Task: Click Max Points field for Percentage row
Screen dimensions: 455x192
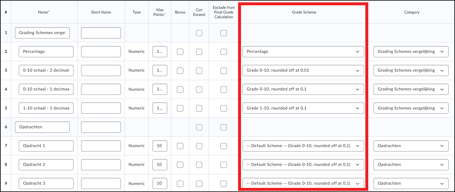Action: coord(160,52)
